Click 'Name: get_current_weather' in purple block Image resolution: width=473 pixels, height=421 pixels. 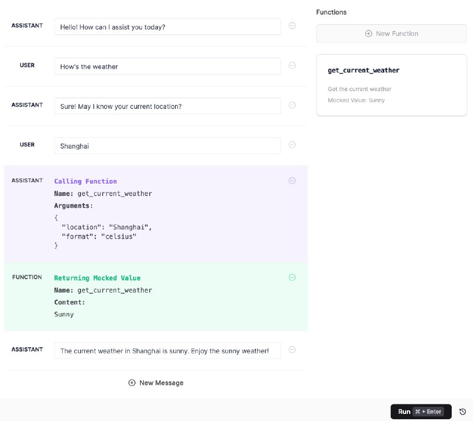pyautogui.click(x=103, y=194)
